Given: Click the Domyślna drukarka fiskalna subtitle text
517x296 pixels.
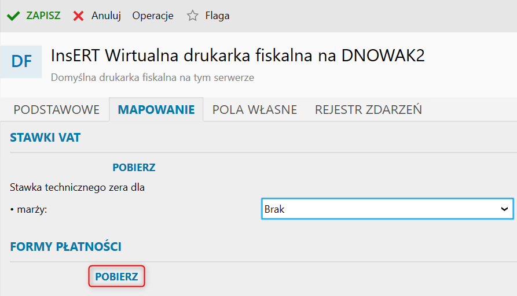Looking at the screenshot, I should click(152, 77).
